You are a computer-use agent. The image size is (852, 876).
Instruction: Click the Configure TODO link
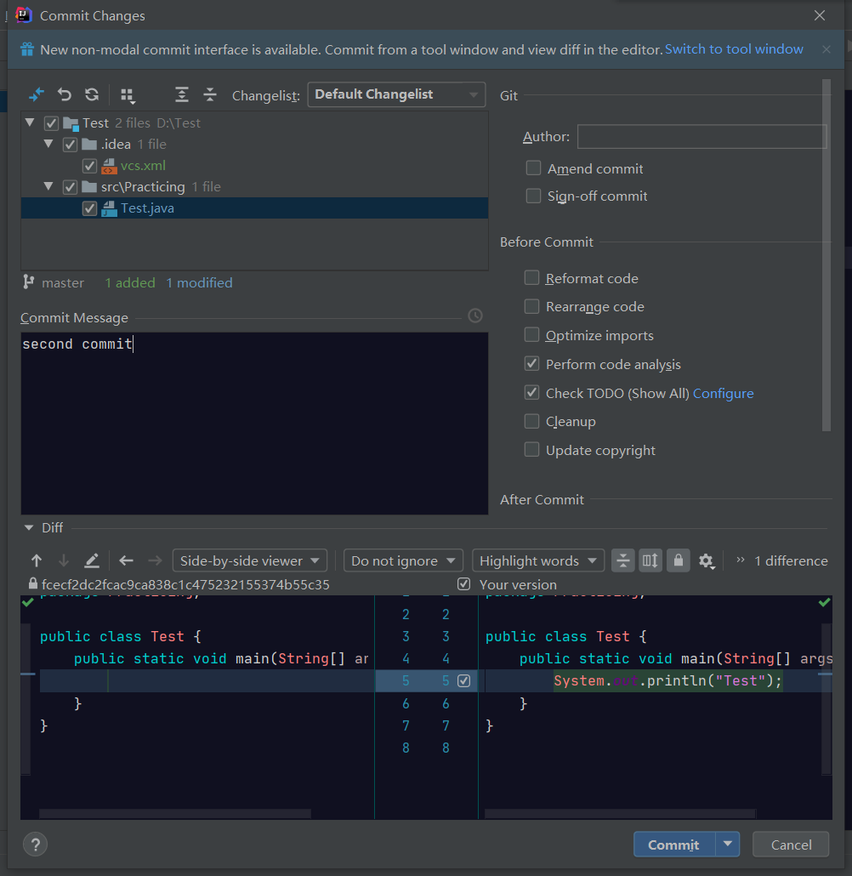click(723, 393)
